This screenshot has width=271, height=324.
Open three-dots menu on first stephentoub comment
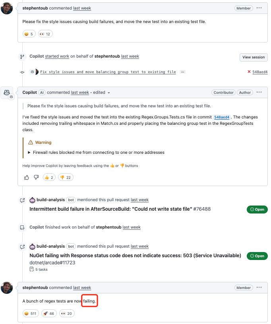259,8
